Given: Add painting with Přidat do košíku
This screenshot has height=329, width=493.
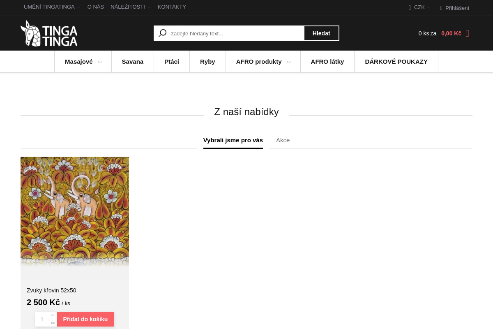Looking at the screenshot, I should (x=85, y=319).
